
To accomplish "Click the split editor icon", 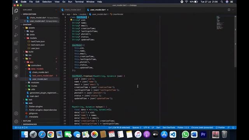I will pyautogui.click(x=229, y=10).
